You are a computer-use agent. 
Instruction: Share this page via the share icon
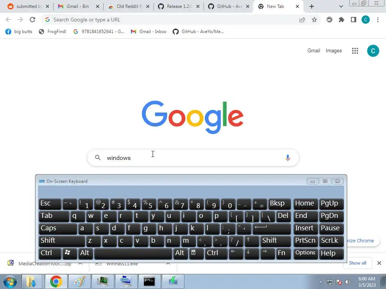click(302, 20)
